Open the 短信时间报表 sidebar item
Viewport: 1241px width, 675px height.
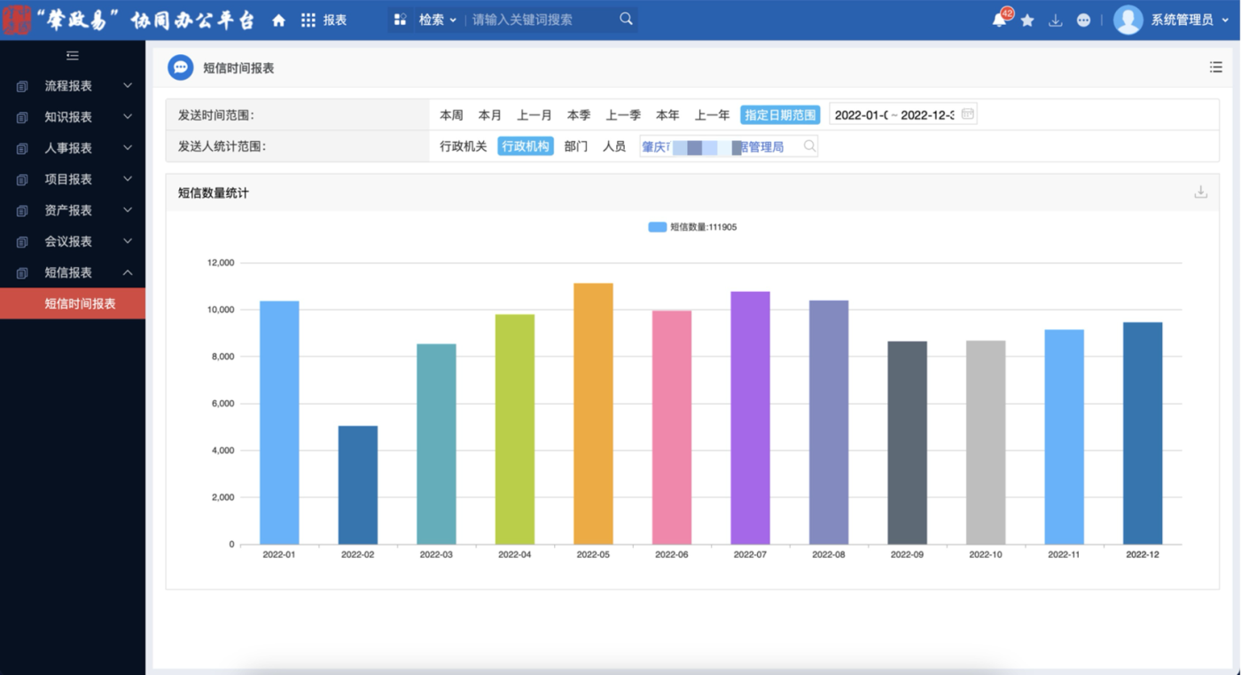point(80,303)
